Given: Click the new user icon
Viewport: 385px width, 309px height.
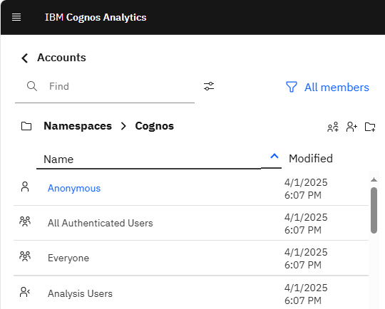Looking at the screenshot, I should (x=351, y=127).
